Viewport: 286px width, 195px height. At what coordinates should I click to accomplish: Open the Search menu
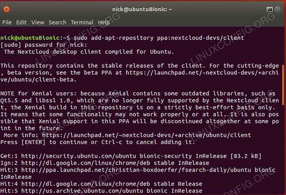57,22
